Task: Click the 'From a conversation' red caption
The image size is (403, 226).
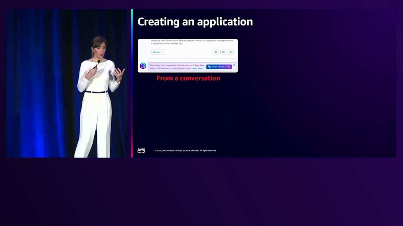Action: [x=188, y=78]
